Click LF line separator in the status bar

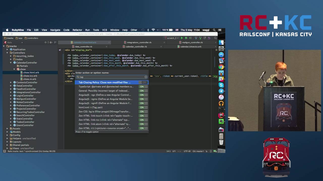pyautogui.click(x=174, y=151)
